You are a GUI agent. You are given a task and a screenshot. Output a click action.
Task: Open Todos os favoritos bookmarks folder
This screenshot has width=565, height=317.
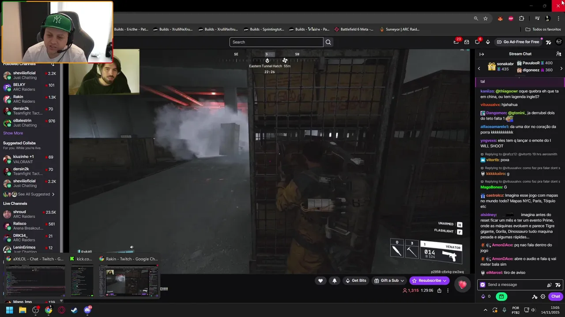(543, 29)
